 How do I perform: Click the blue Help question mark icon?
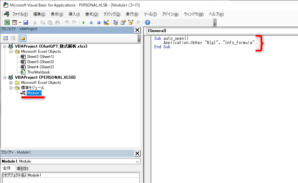148,22
